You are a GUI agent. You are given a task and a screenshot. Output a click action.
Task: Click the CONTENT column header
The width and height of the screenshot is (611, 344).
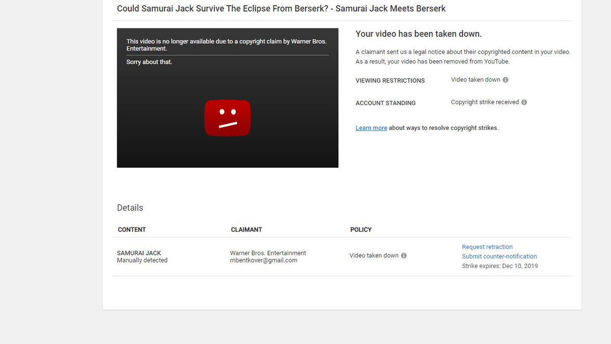132,230
